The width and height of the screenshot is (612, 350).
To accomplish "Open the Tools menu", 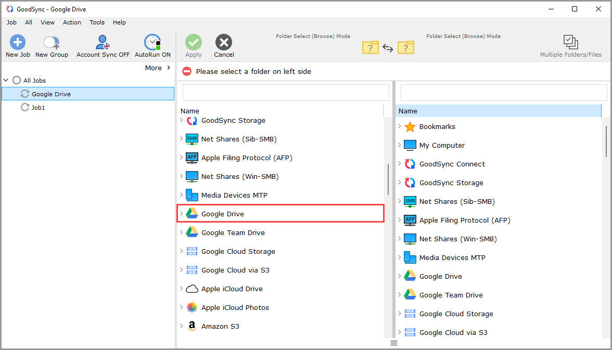I will coord(97,22).
